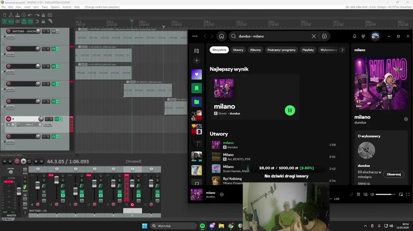Click the REAPER transport Stop button

36,161
